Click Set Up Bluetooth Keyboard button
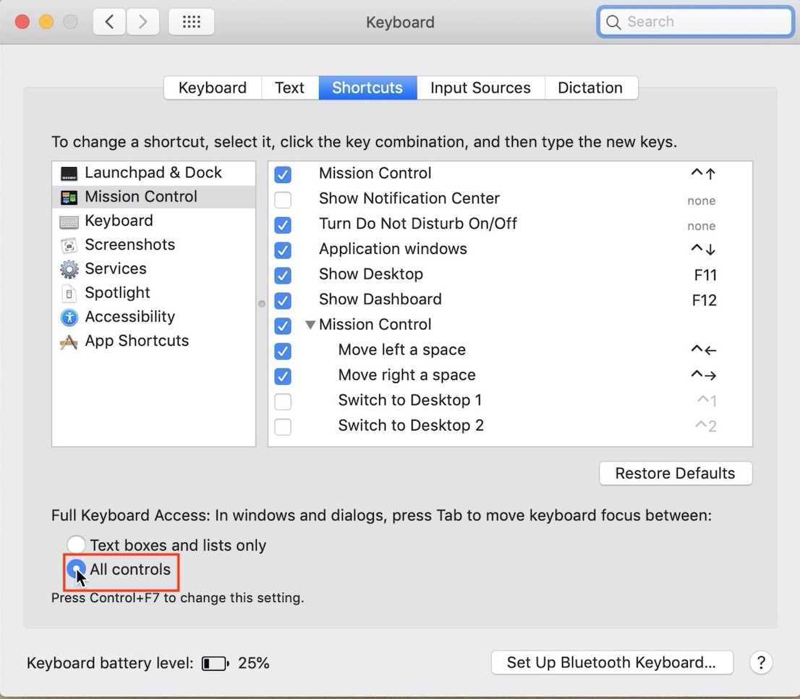Image resolution: width=800 pixels, height=699 pixels. [x=611, y=662]
